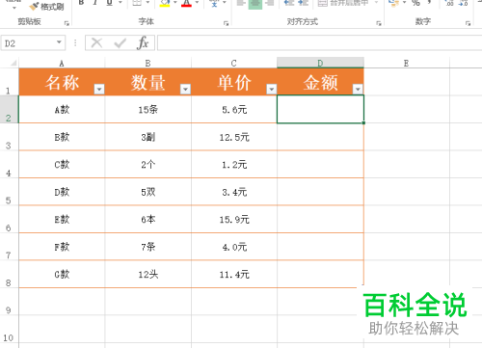This screenshot has height=348, width=482.
Task: Increase the cell indent
Action: [x=303, y=3]
